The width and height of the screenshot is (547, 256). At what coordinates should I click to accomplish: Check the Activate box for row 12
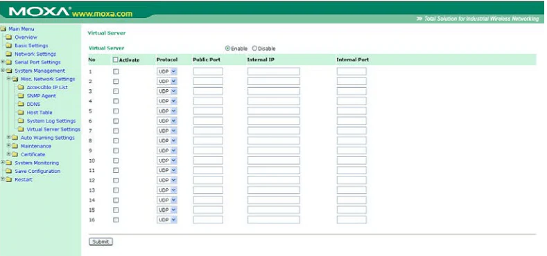[116, 181]
